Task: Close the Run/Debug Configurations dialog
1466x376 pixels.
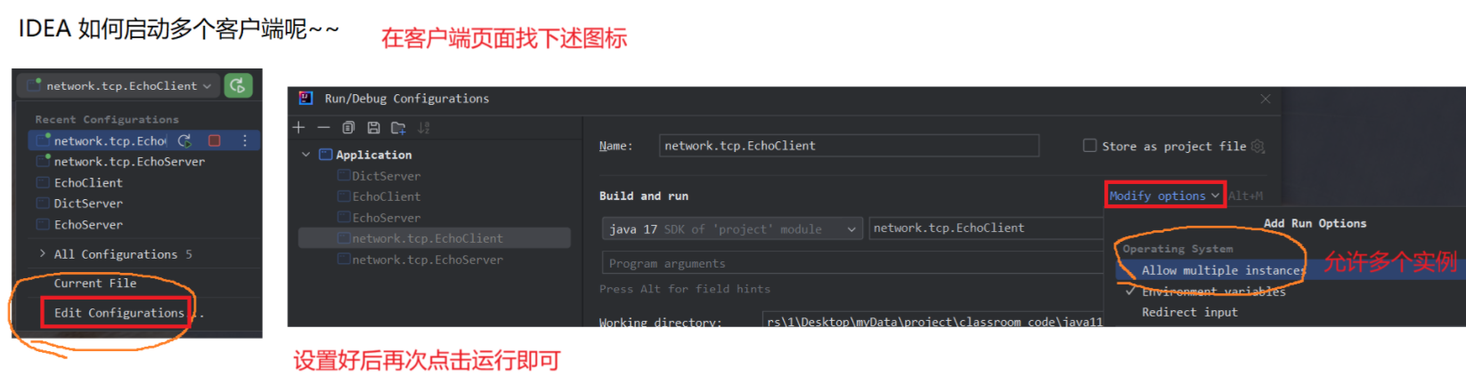Action: coord(1265,99)
